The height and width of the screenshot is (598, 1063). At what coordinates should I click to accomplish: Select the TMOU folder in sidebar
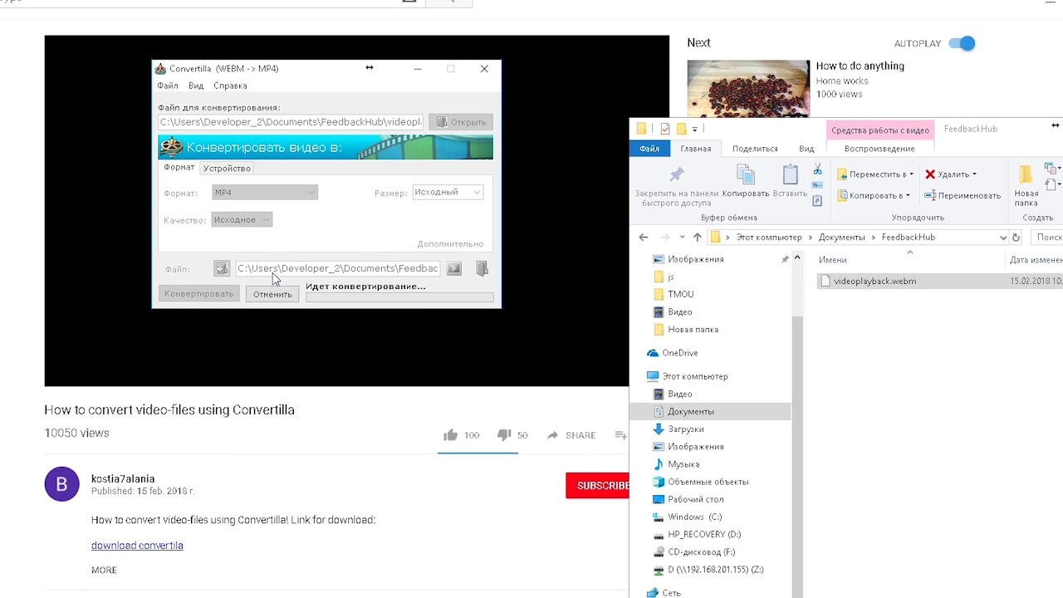[680, 295]
